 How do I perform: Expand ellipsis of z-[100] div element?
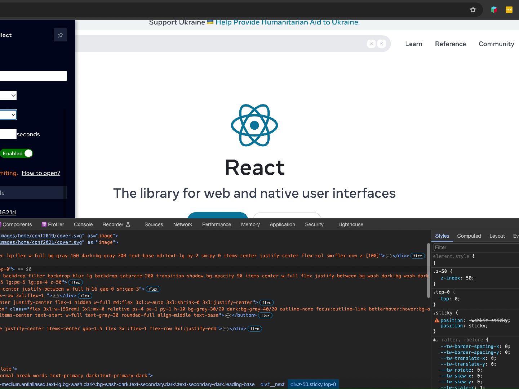click(x=389, y=256)
